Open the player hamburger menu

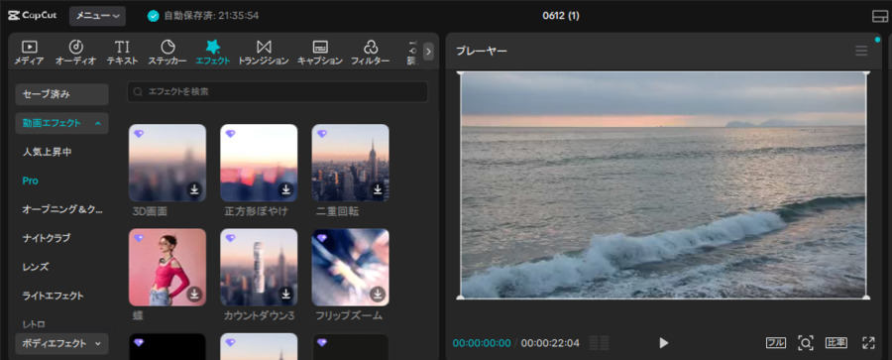(861, 51)
